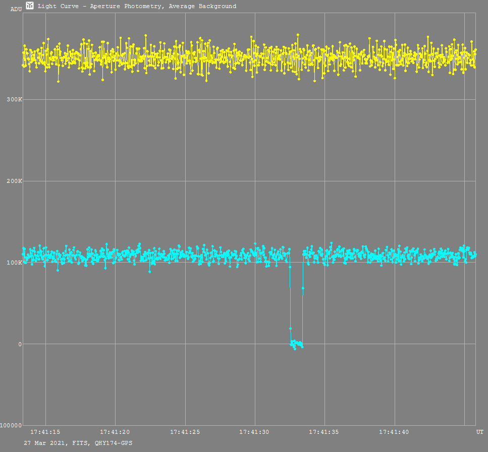The image size is (488, 452).
Task: Click the '27 Mar 2021, FITS, QHY174-GPS' footer text
Action: point(78,443)
